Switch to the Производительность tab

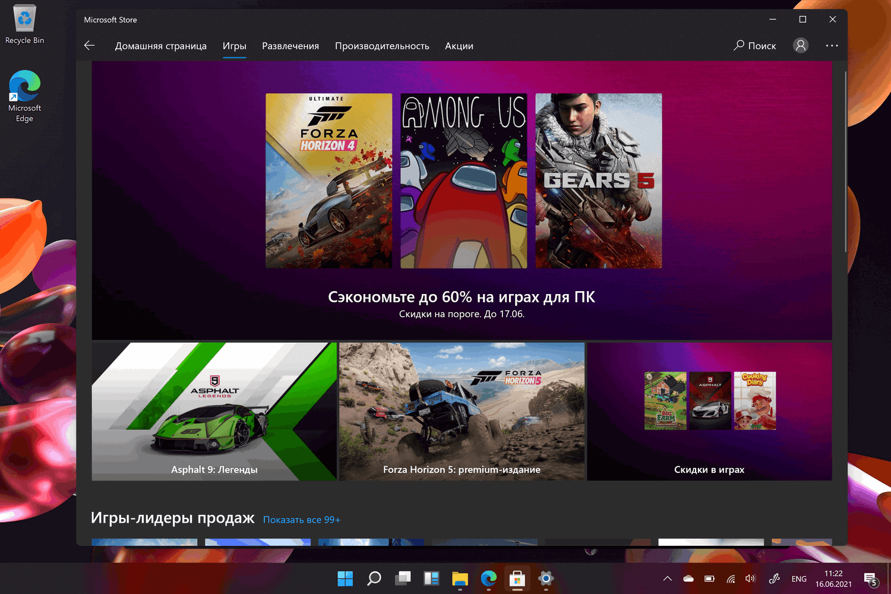tap(382, 46)
